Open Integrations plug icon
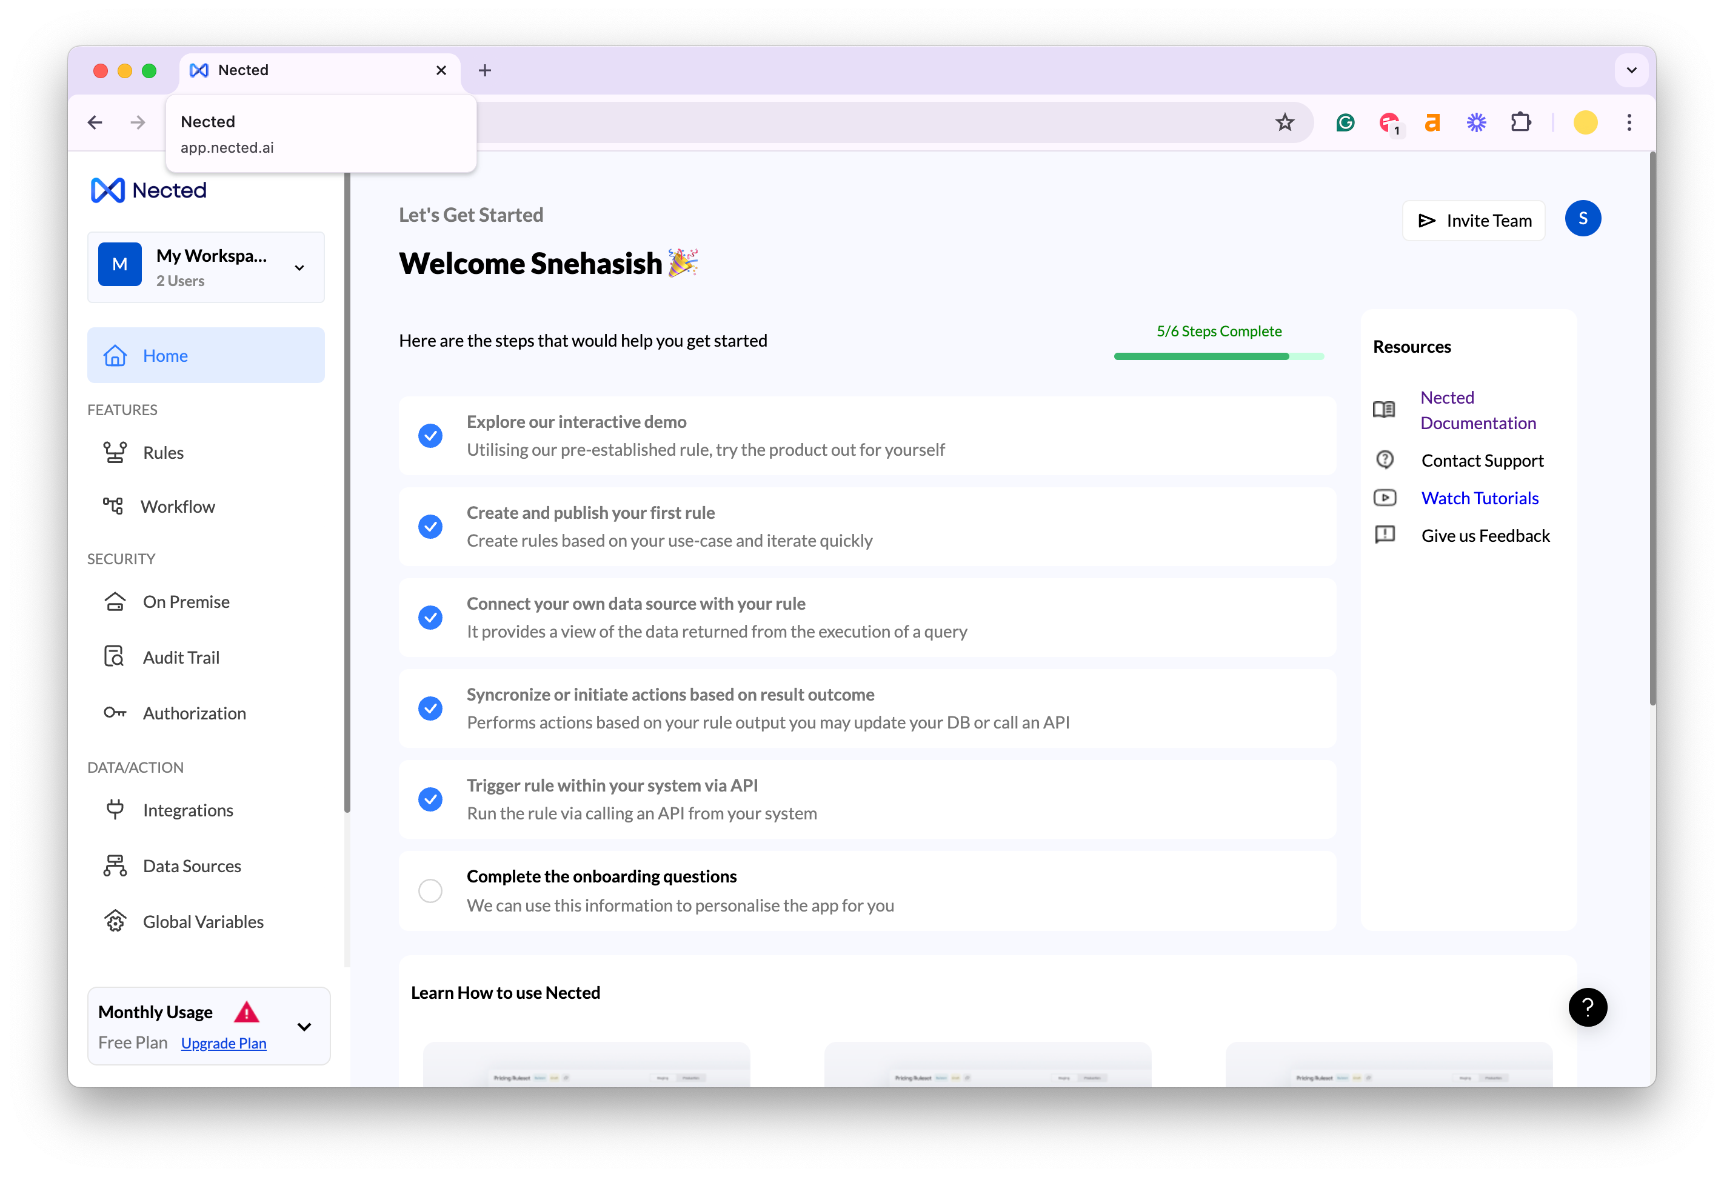1724x1177 pixels. click(x=114, y=810)
